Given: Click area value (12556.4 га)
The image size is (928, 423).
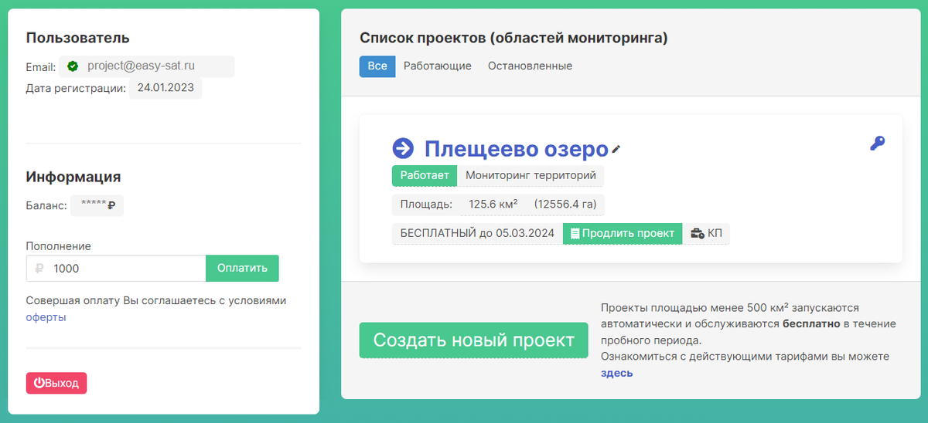Looking at the screenshot, I should coord(565,205).
